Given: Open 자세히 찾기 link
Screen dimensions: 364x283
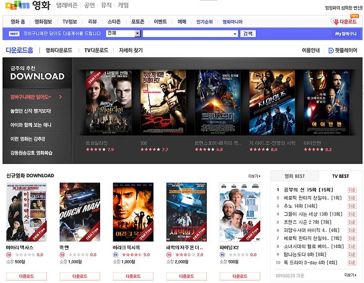Looking at the screenshot, I should tap(131, 50).
